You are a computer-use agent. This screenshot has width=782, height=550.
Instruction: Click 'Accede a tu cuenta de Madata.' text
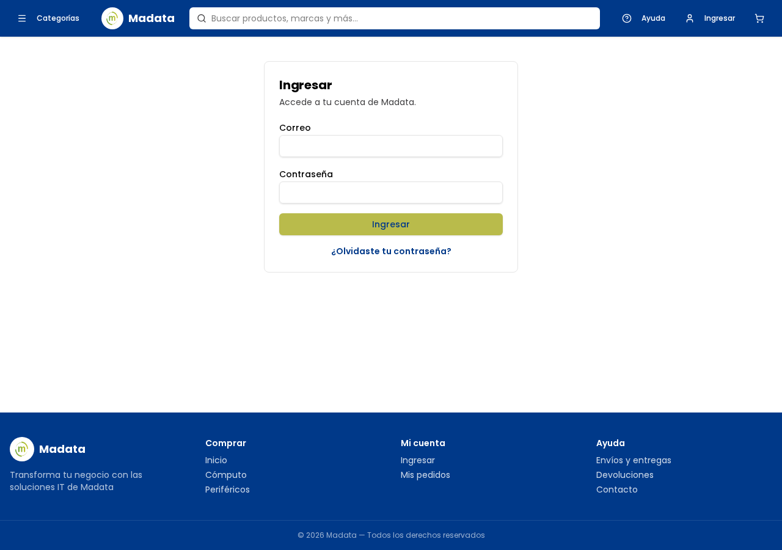[x=348, y=102]
